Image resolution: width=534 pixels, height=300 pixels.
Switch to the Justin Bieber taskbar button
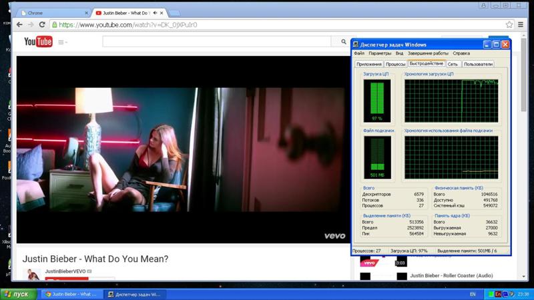click(71, 294)
